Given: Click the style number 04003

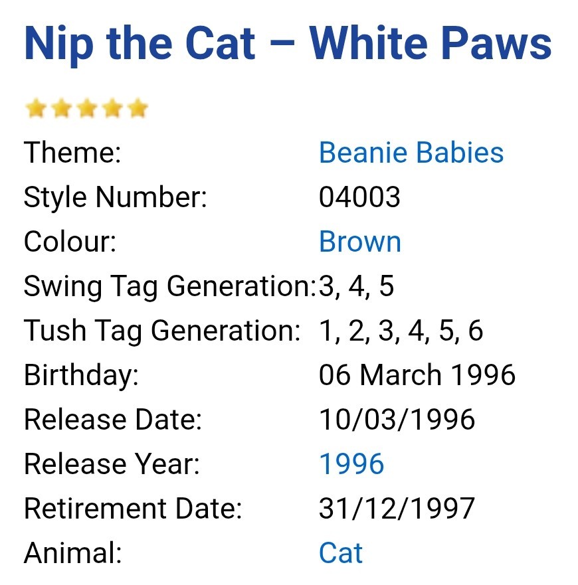Looking at the screenshot, I should tap(359, 197).
